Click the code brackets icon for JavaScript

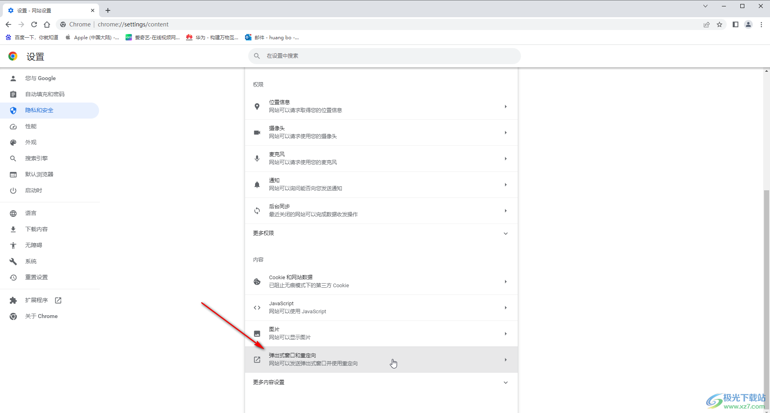(257, 308)
